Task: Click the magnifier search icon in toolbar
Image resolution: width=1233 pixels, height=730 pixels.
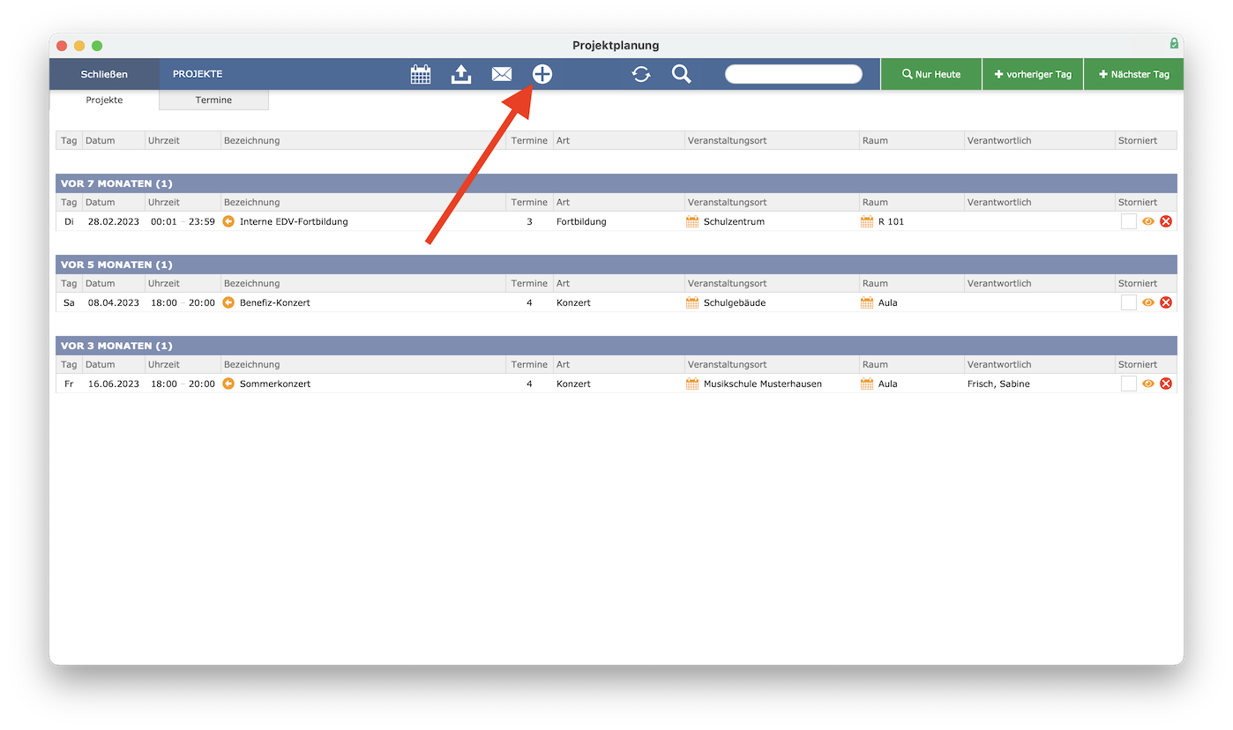Action: pos(681,74)
